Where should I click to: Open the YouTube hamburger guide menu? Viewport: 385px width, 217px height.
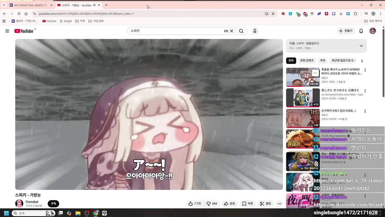tap(7, 31)
